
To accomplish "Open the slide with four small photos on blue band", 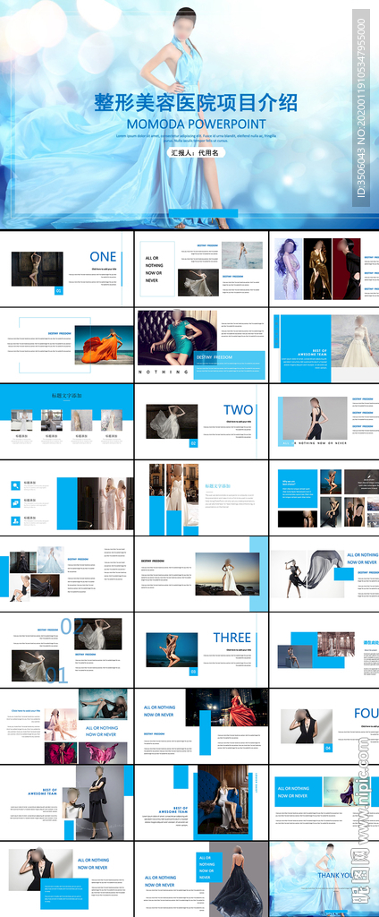I will point(66,421).
